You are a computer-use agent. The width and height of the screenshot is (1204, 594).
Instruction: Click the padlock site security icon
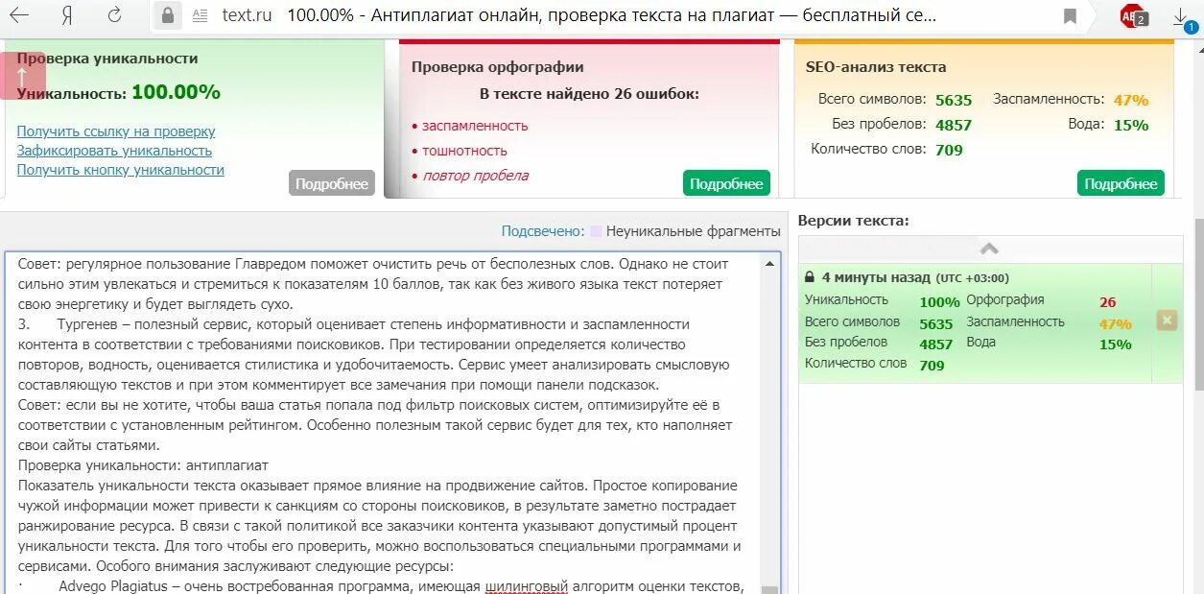click(x=168, y=15)
